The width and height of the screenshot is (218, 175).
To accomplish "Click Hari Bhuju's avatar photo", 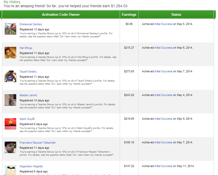I will pos(10,52).
